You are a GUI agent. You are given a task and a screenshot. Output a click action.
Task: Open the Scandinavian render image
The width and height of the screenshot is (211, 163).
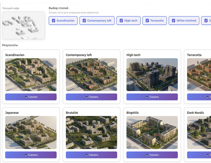point(31,75)
